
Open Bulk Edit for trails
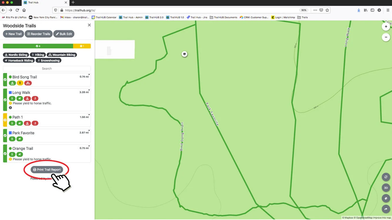64,34
